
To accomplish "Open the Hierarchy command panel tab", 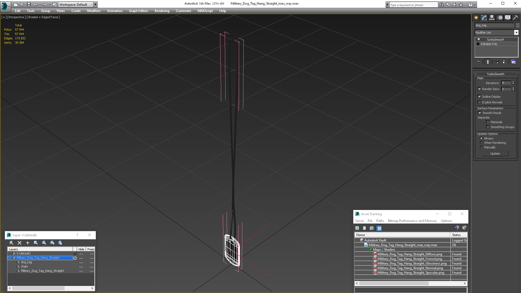I will point(492,18).
